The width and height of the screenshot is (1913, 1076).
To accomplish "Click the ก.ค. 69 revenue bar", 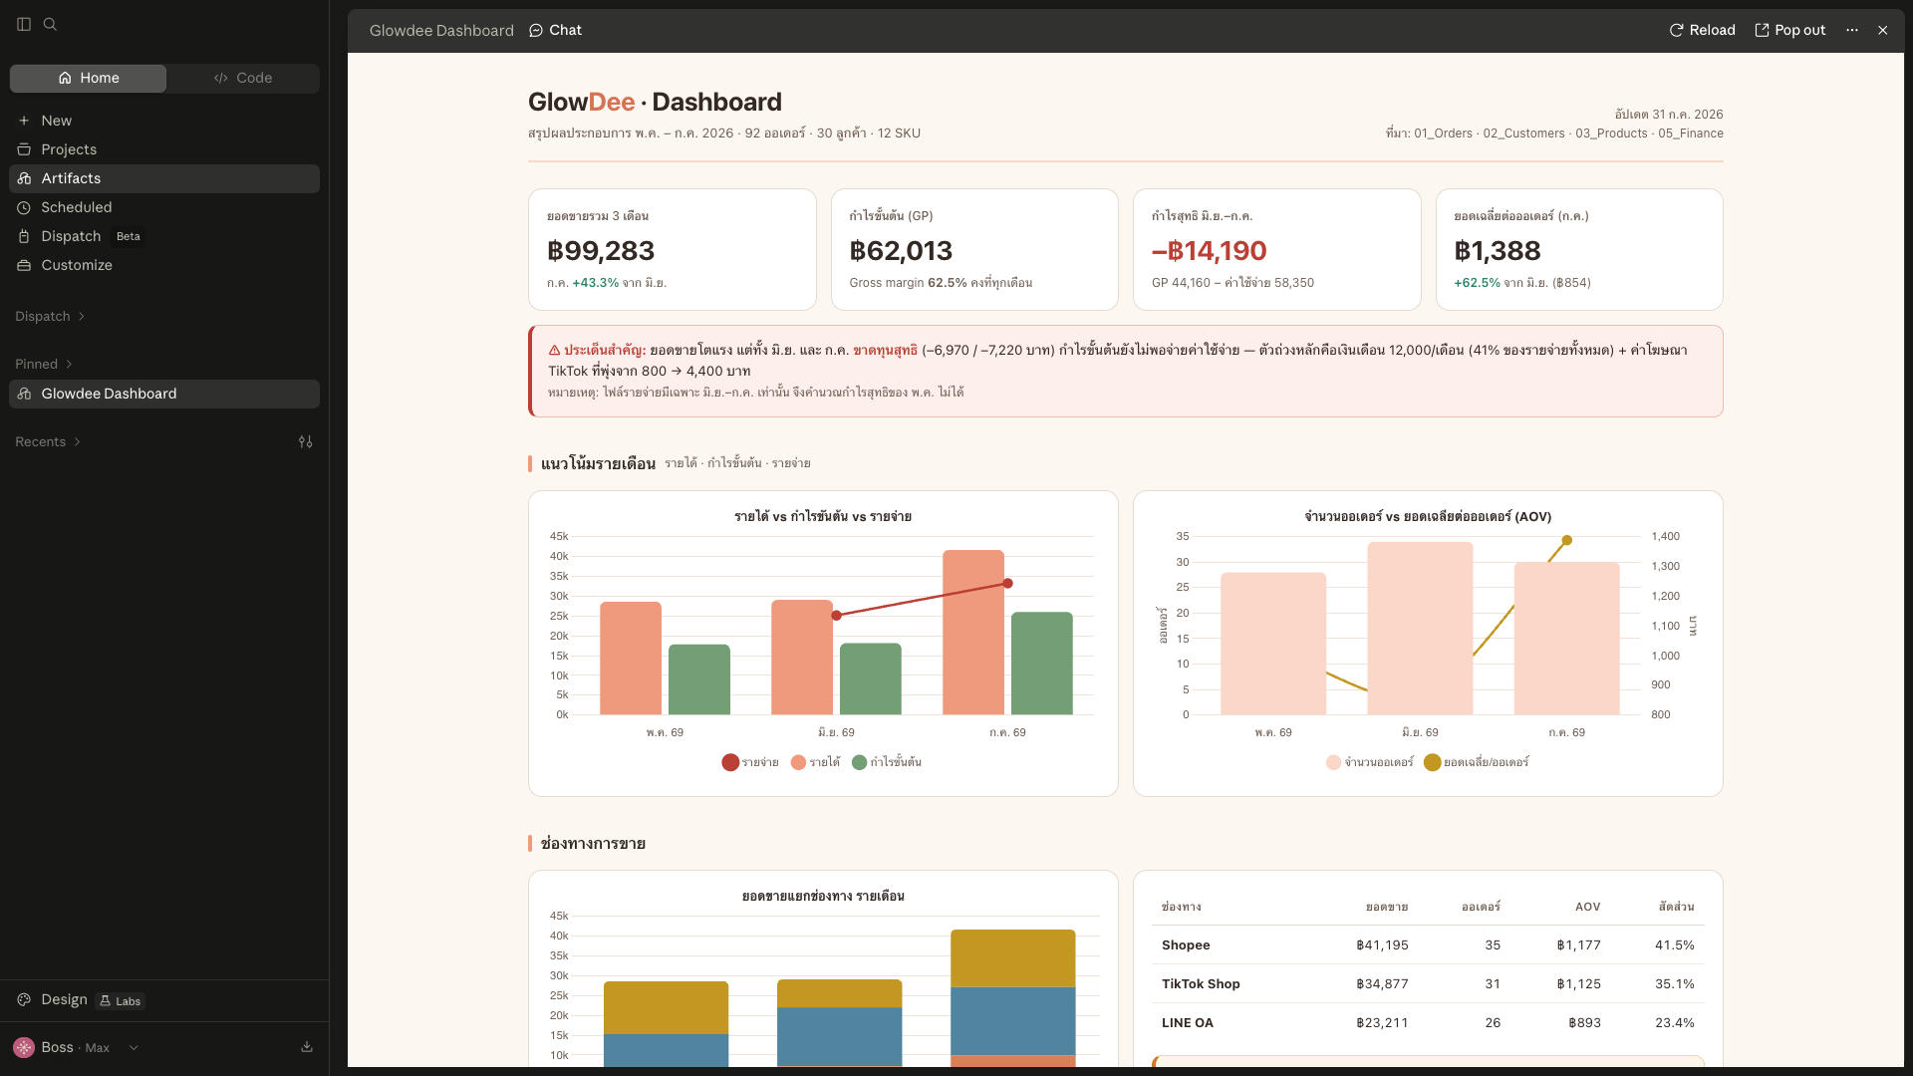I will click(x=973, y=633).
